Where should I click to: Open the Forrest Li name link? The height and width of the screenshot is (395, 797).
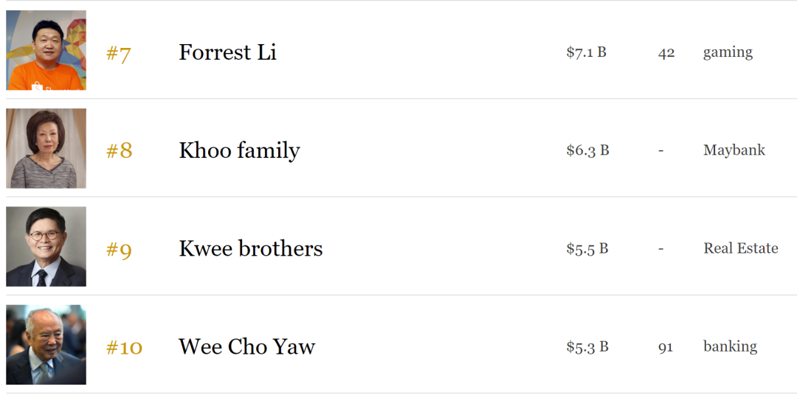pos(227,52)
